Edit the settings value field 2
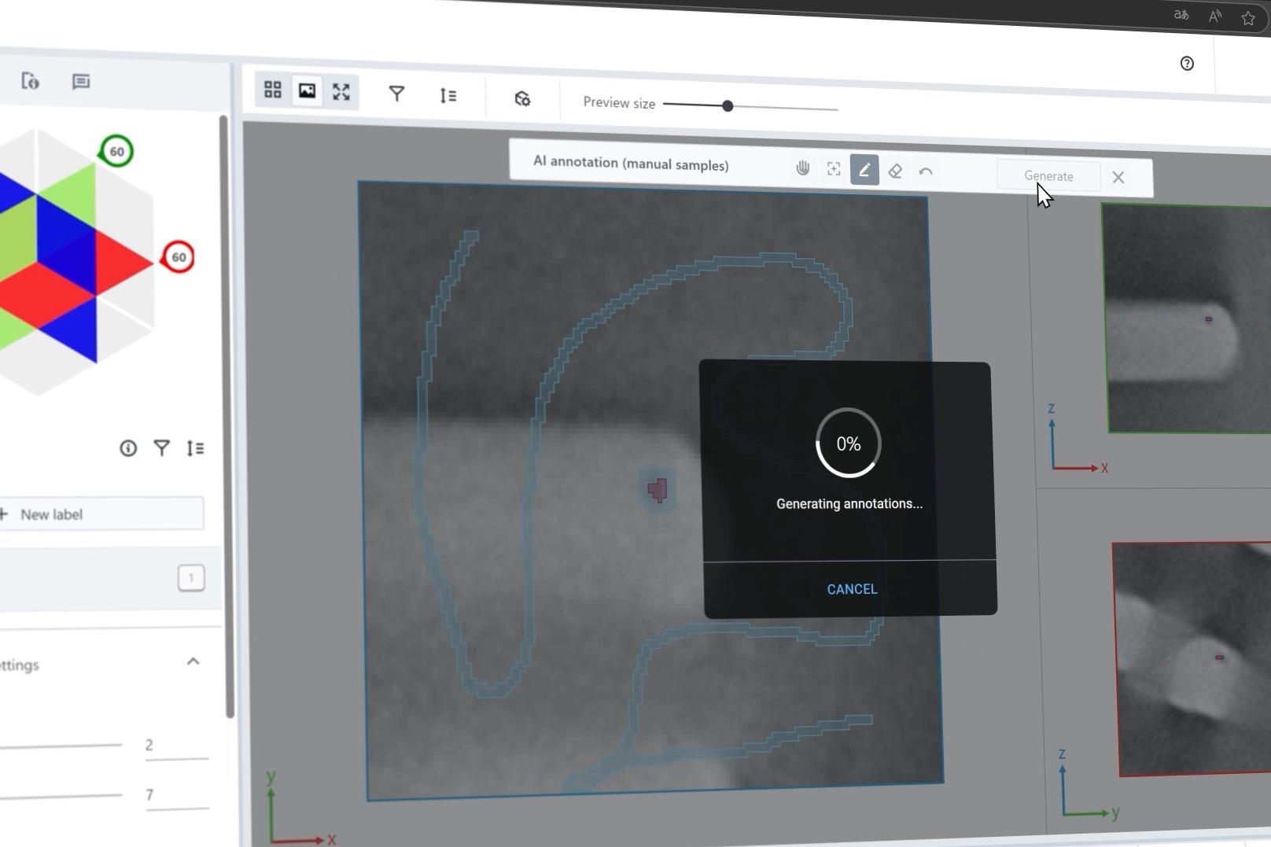Viewport: 1271px width, 847px height. click(x=176, y=745)
